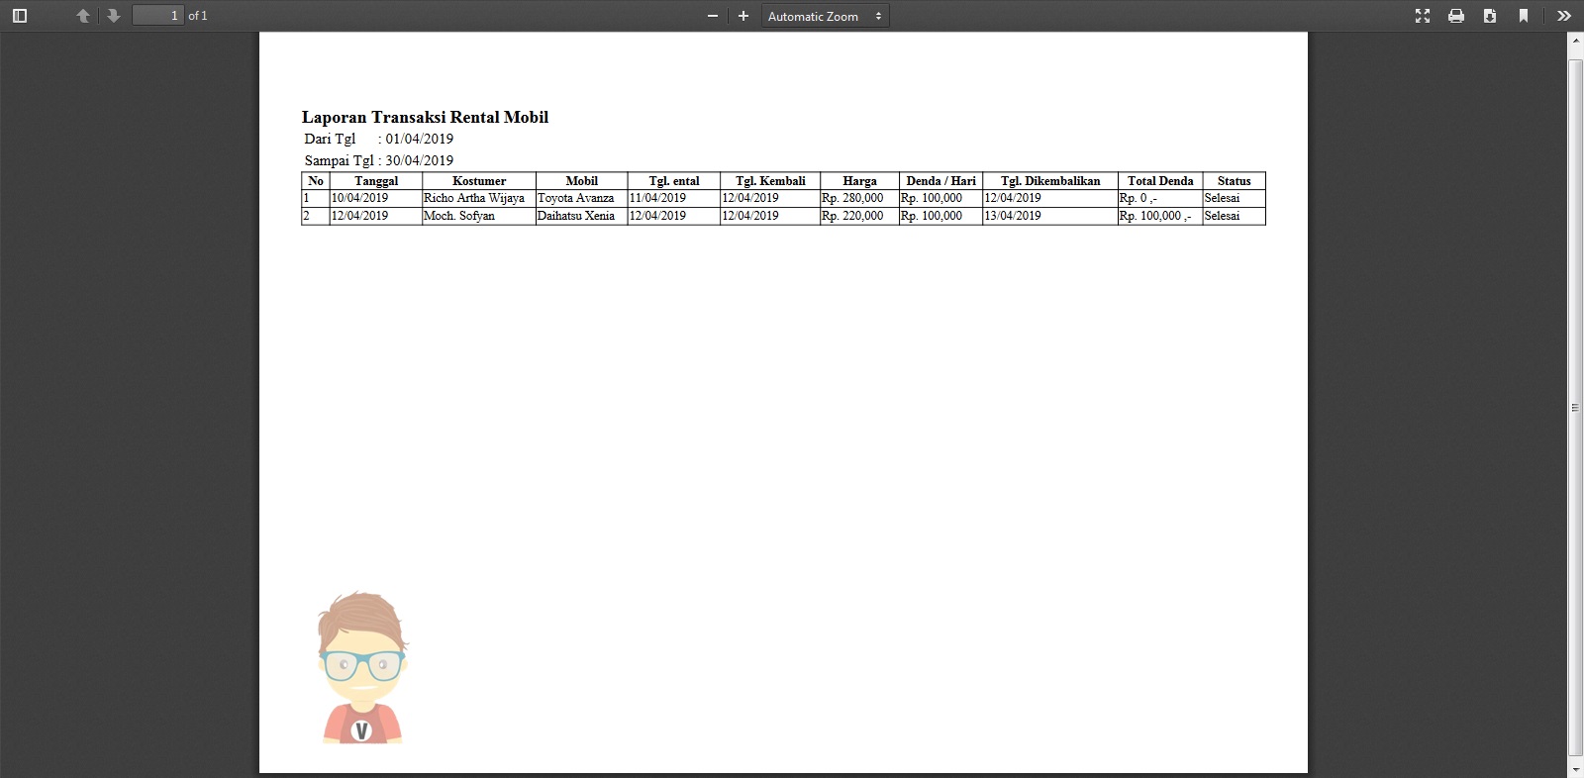The image size is (1584, 778).
Task: Select the price Rp. 280,000
Action: (x=852, y=198)
